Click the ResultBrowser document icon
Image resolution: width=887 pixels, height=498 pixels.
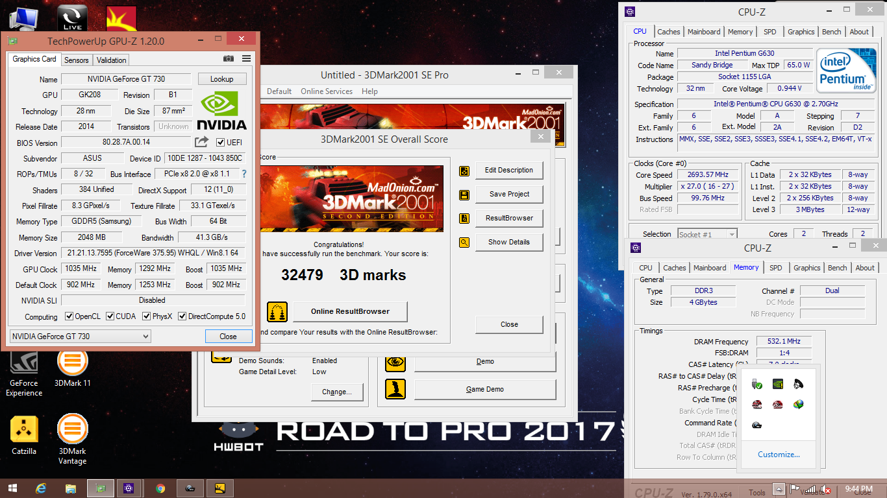pyautogui.click(x=464, y=219)
